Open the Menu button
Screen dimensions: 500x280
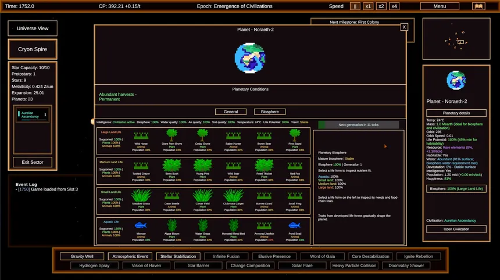[x=440, y=6]
